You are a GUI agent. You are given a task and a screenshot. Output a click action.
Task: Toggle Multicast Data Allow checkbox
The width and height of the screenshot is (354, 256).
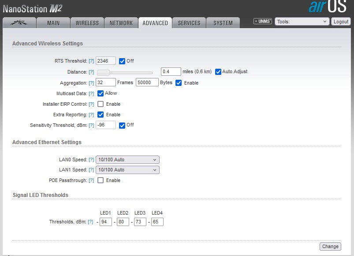click(x=101, y=93)
